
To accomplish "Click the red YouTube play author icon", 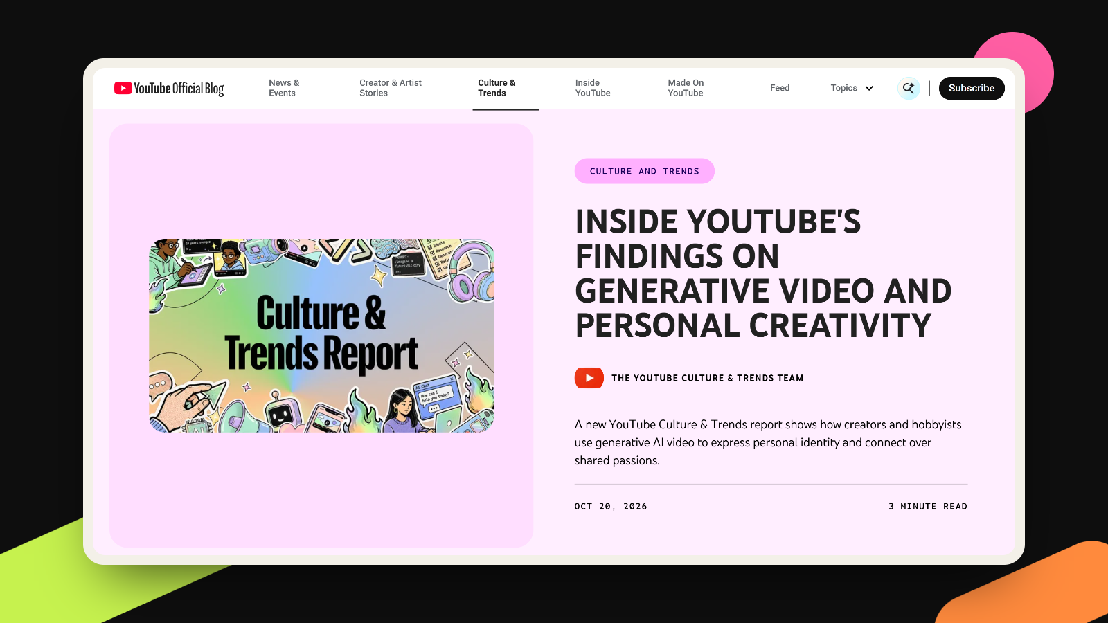I will tap(589, 378).
